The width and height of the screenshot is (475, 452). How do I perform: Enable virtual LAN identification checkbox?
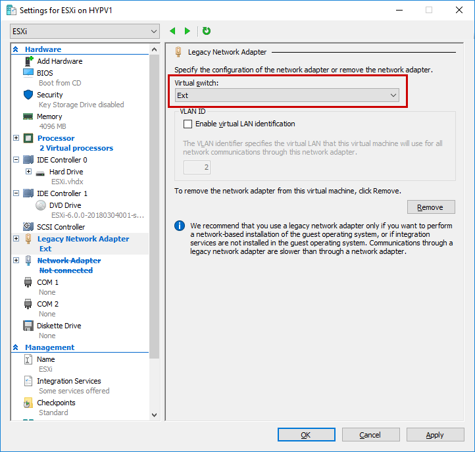(x=187, y=124)
